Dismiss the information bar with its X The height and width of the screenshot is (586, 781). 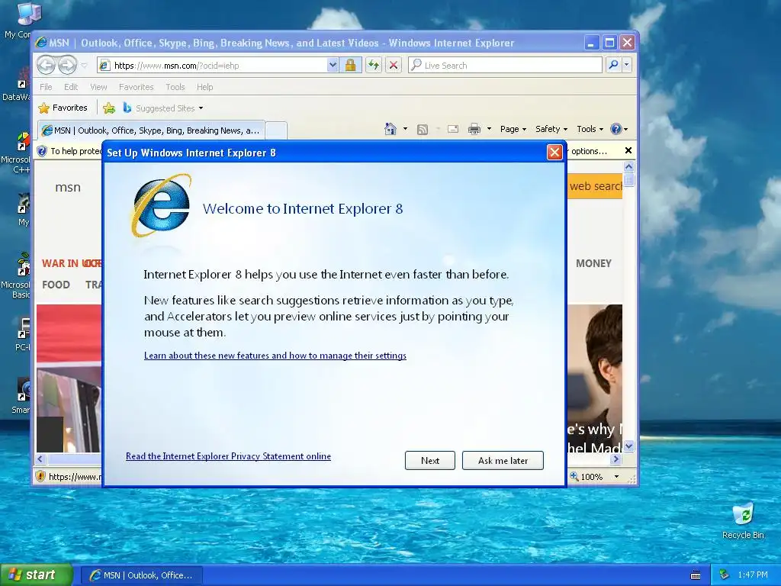(x=628, y=150)
